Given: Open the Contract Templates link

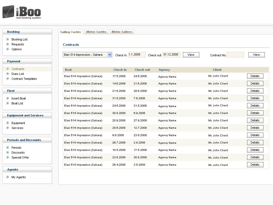Looking at the screenshot, I should [x=24, y=79].
